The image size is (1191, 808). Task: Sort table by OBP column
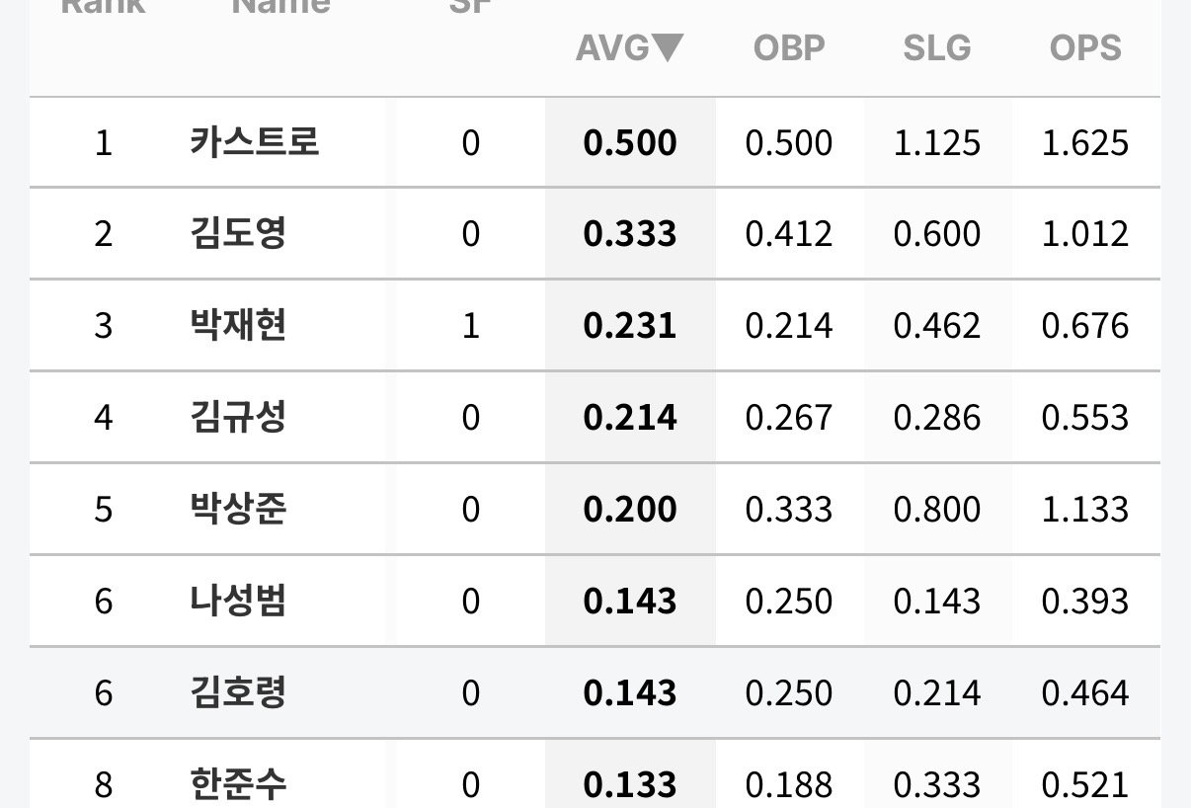pos(788,47)
